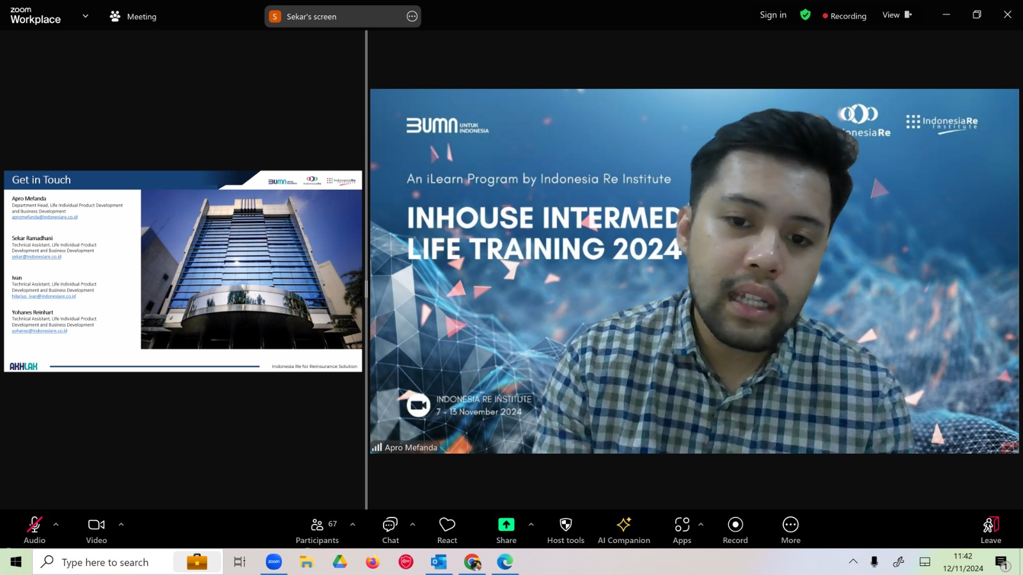1023x575 pixels.
Task: Open Outlook from the taskbar
Action: pyautogui.click(x=439, y=562)
